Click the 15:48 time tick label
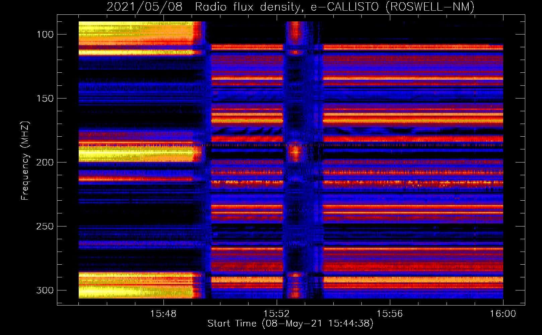Viewport: 542px width, 335px height. [163, 314]
